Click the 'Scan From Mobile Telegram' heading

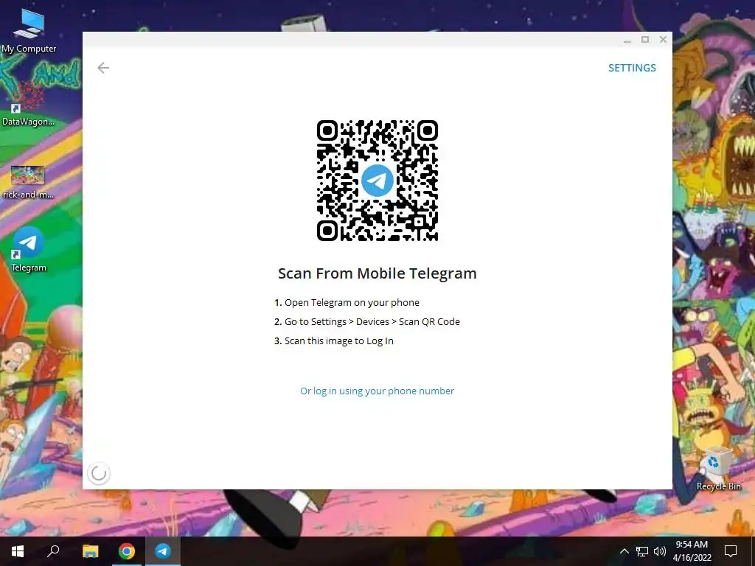coord(377,273)
